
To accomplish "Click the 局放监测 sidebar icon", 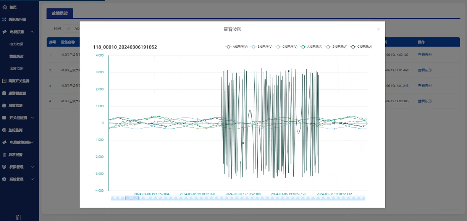I will click(5, 105).
